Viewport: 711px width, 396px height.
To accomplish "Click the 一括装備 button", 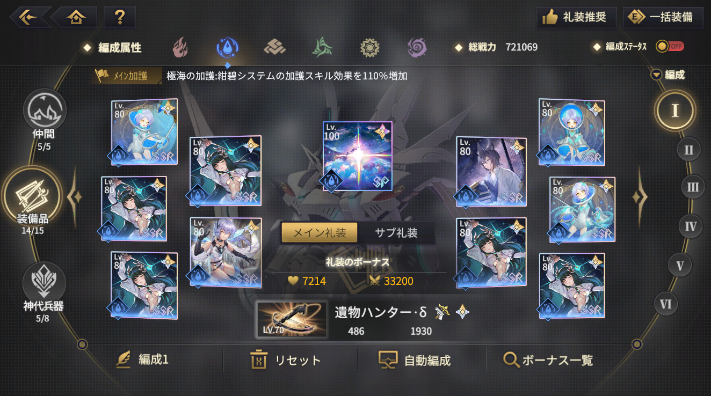I will pyautogui.click(x=663, y=17).
